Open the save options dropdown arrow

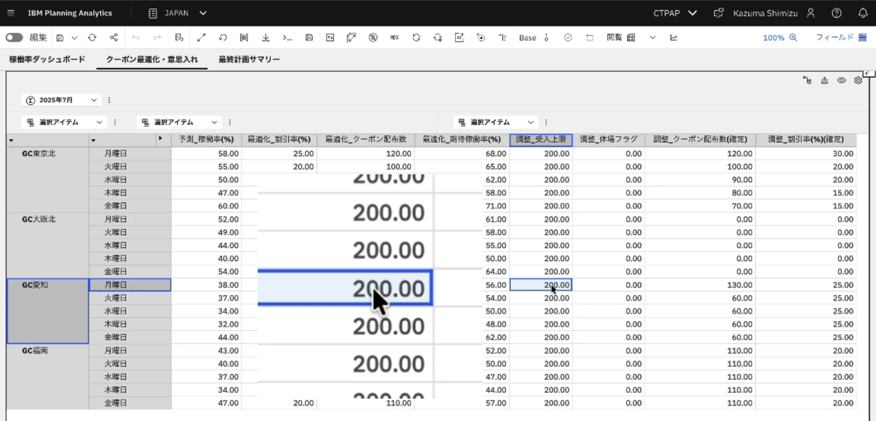coord(74,38)
